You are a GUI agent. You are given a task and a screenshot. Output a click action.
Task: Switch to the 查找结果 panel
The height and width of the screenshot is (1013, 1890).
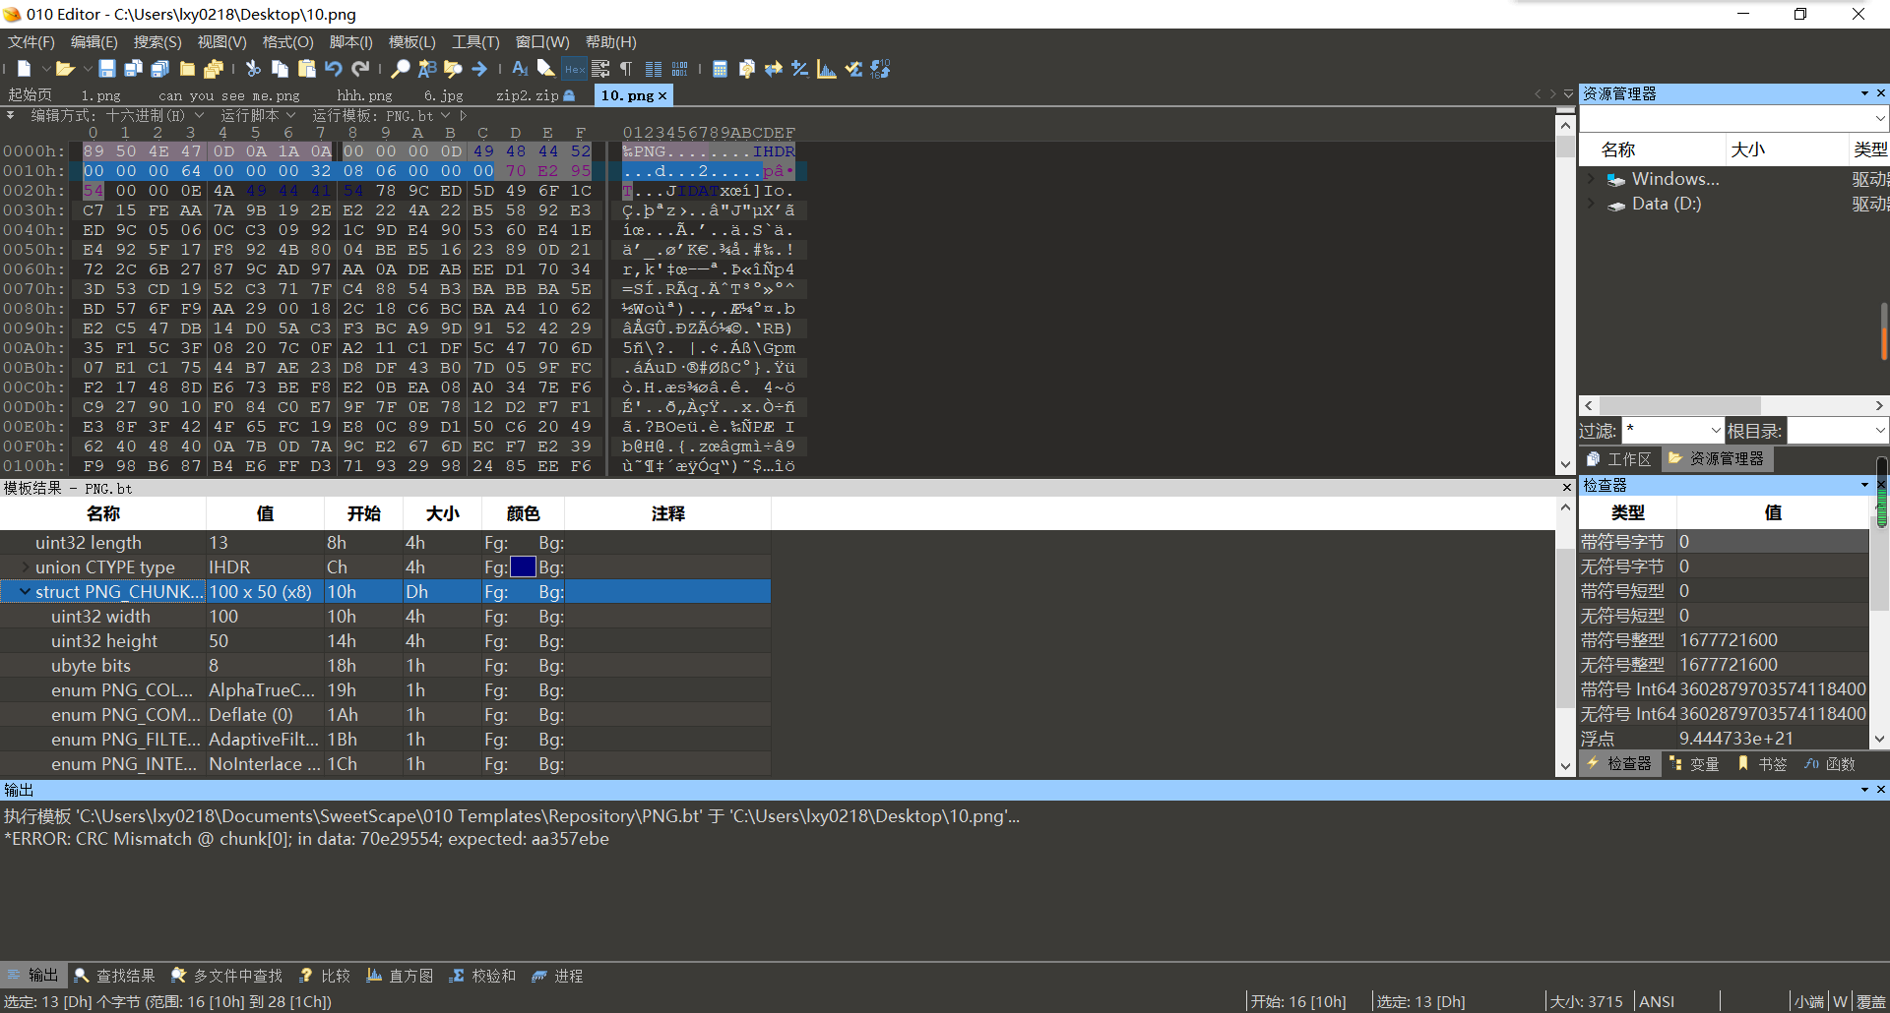[114, 976]
